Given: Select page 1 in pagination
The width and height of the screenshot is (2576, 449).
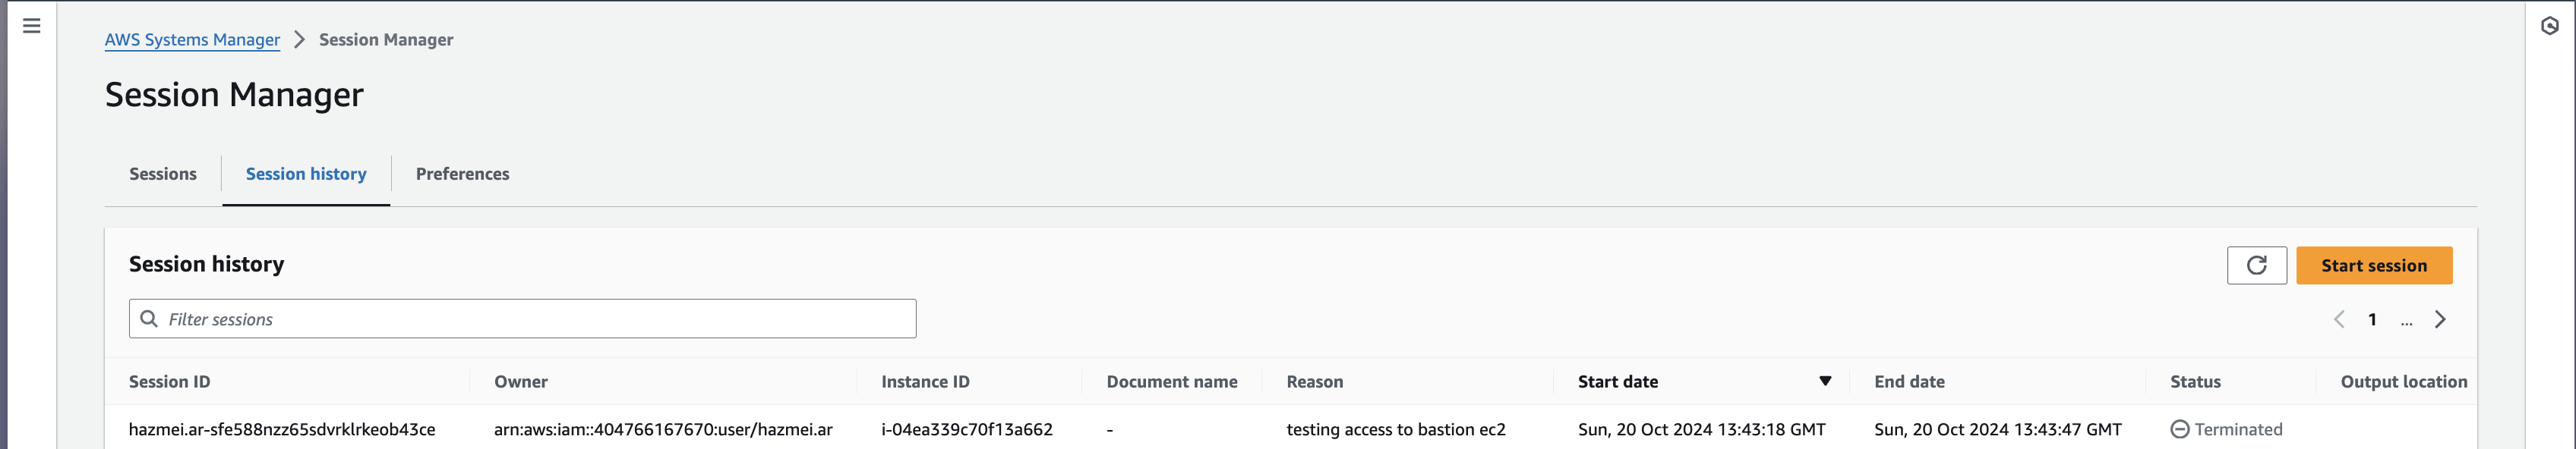Looking at the screenshot, I should [x=2373, y=319].
